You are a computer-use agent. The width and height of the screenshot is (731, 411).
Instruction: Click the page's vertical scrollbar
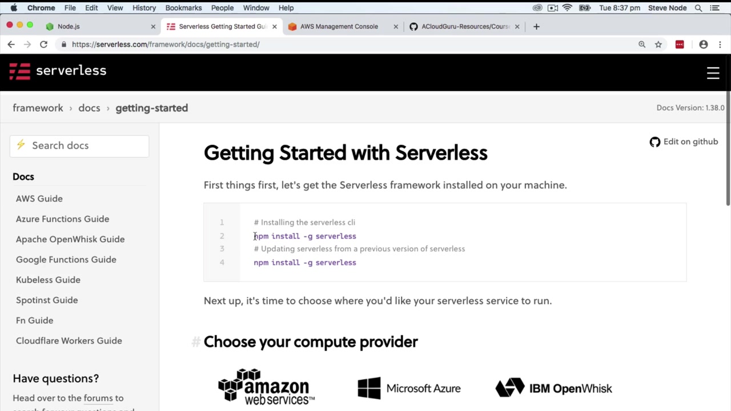pos(728,148)
